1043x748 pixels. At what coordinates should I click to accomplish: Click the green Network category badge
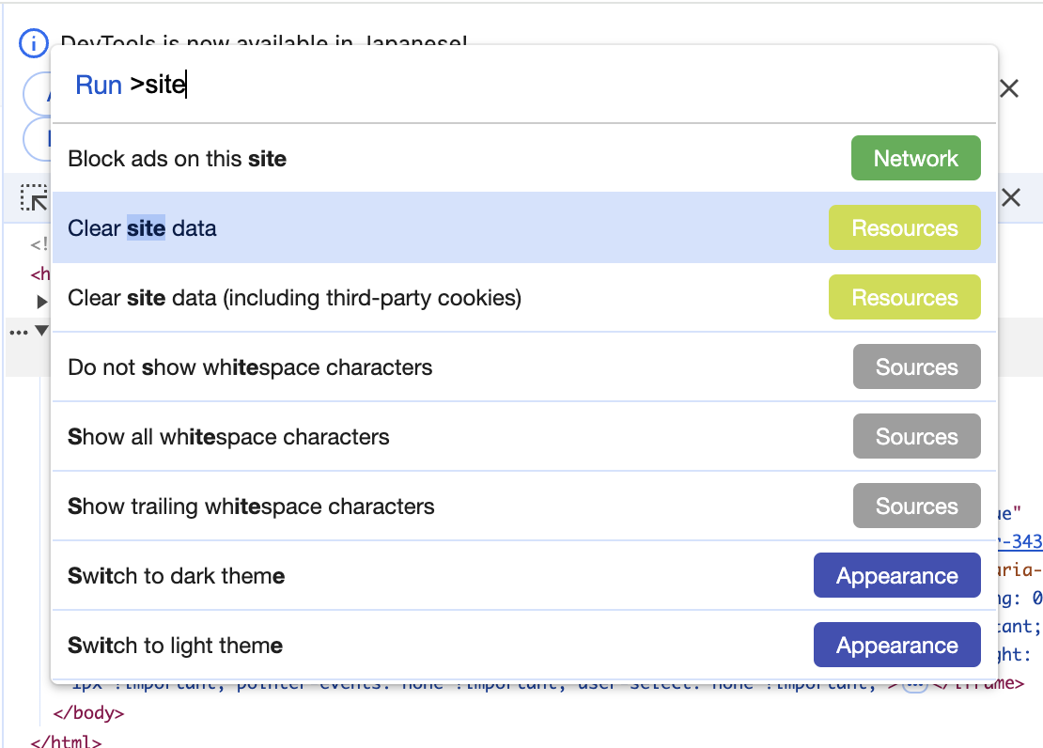click(915, 159)
